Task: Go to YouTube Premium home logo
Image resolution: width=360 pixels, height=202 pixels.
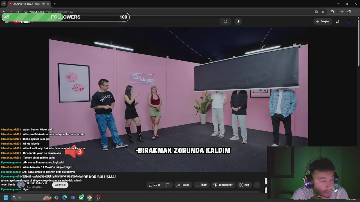Action: tap(24, 22)
